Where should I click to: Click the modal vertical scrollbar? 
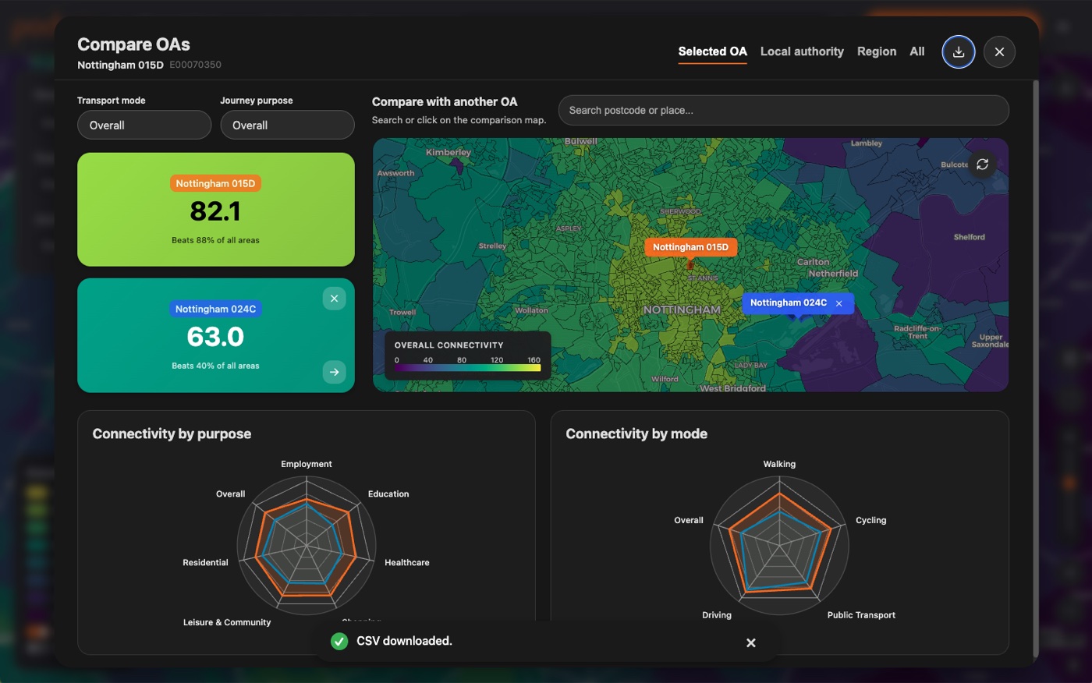[1035, 370]
